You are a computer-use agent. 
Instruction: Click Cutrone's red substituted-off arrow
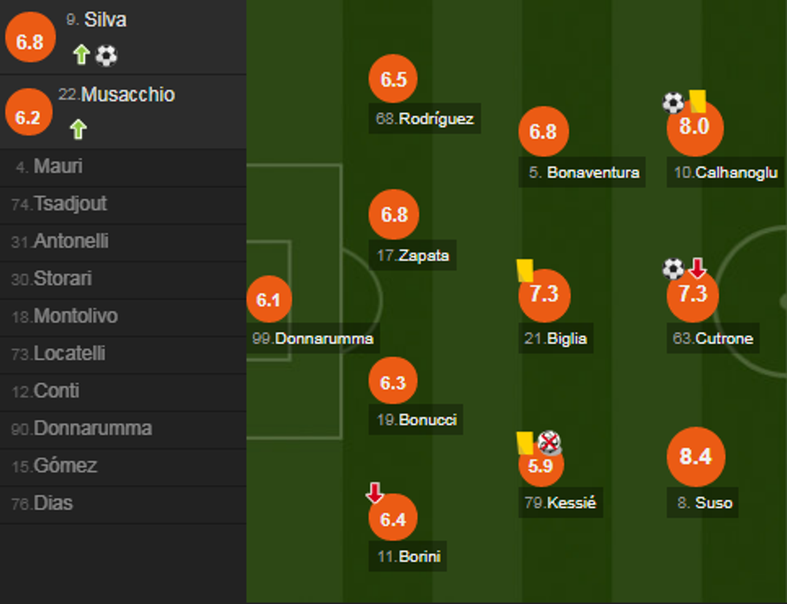pyautogui.click(x=697, y=268)
